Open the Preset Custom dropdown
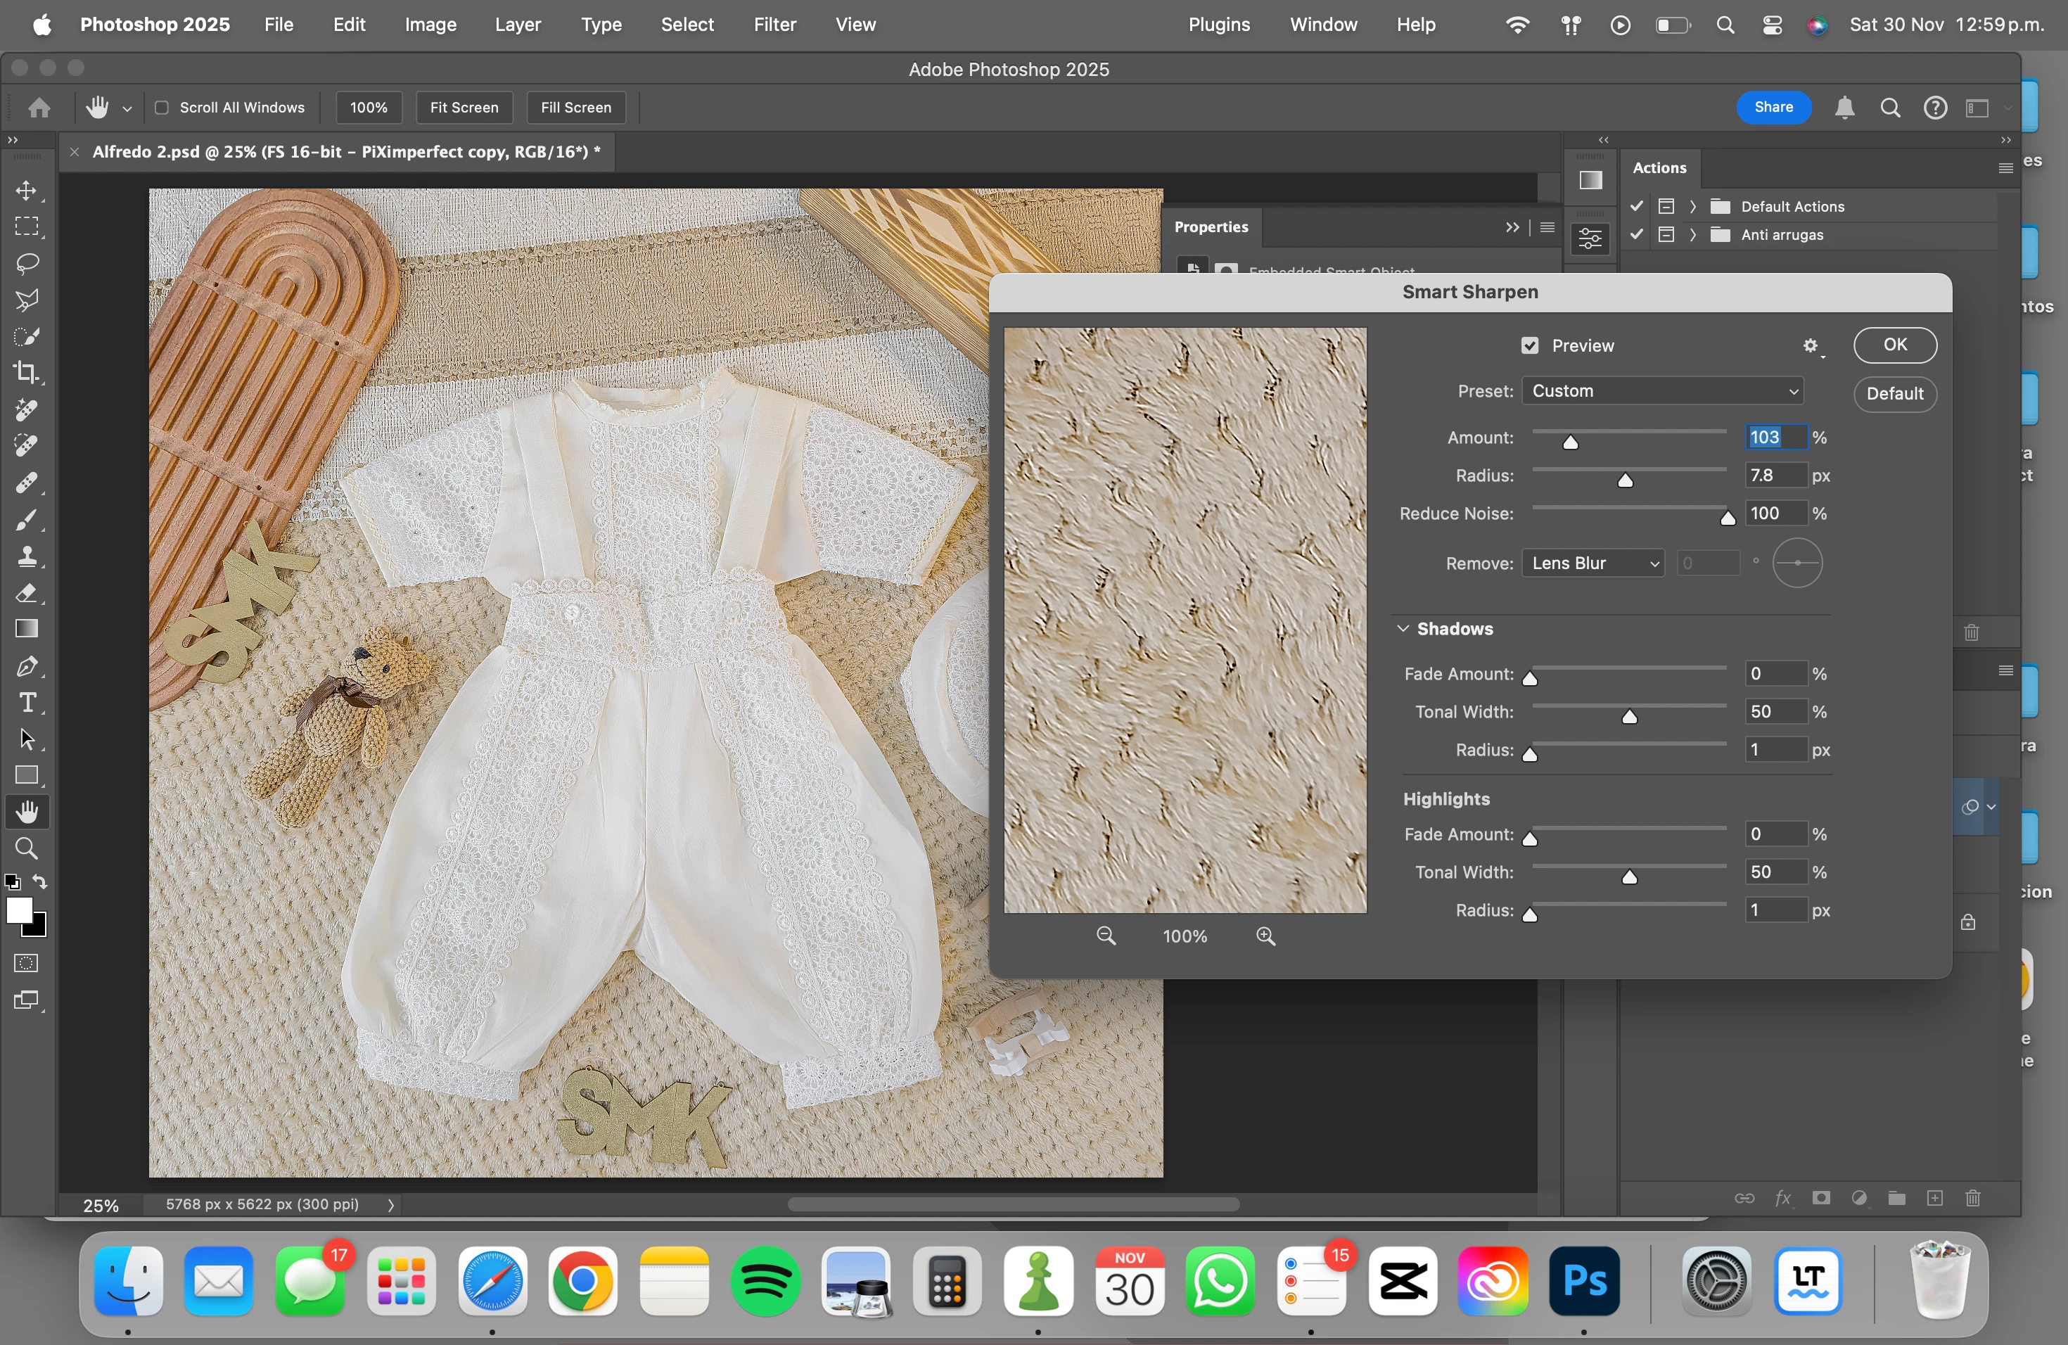2068x1345 pixels. coord(1662,391)
